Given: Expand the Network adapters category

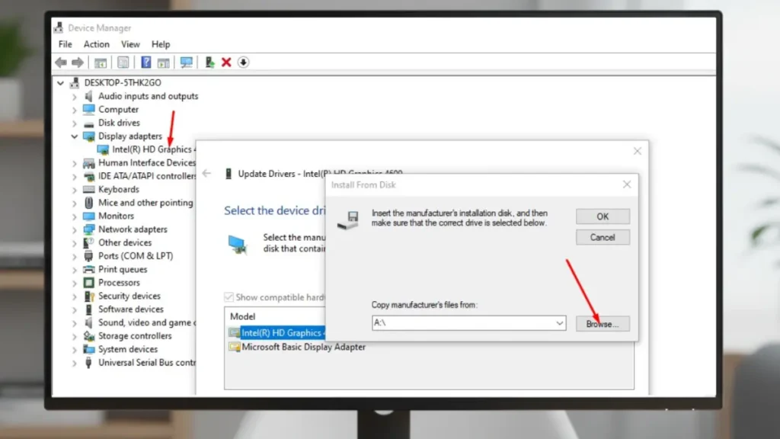Looking at the screenshot, I should (x=75, y=229).
